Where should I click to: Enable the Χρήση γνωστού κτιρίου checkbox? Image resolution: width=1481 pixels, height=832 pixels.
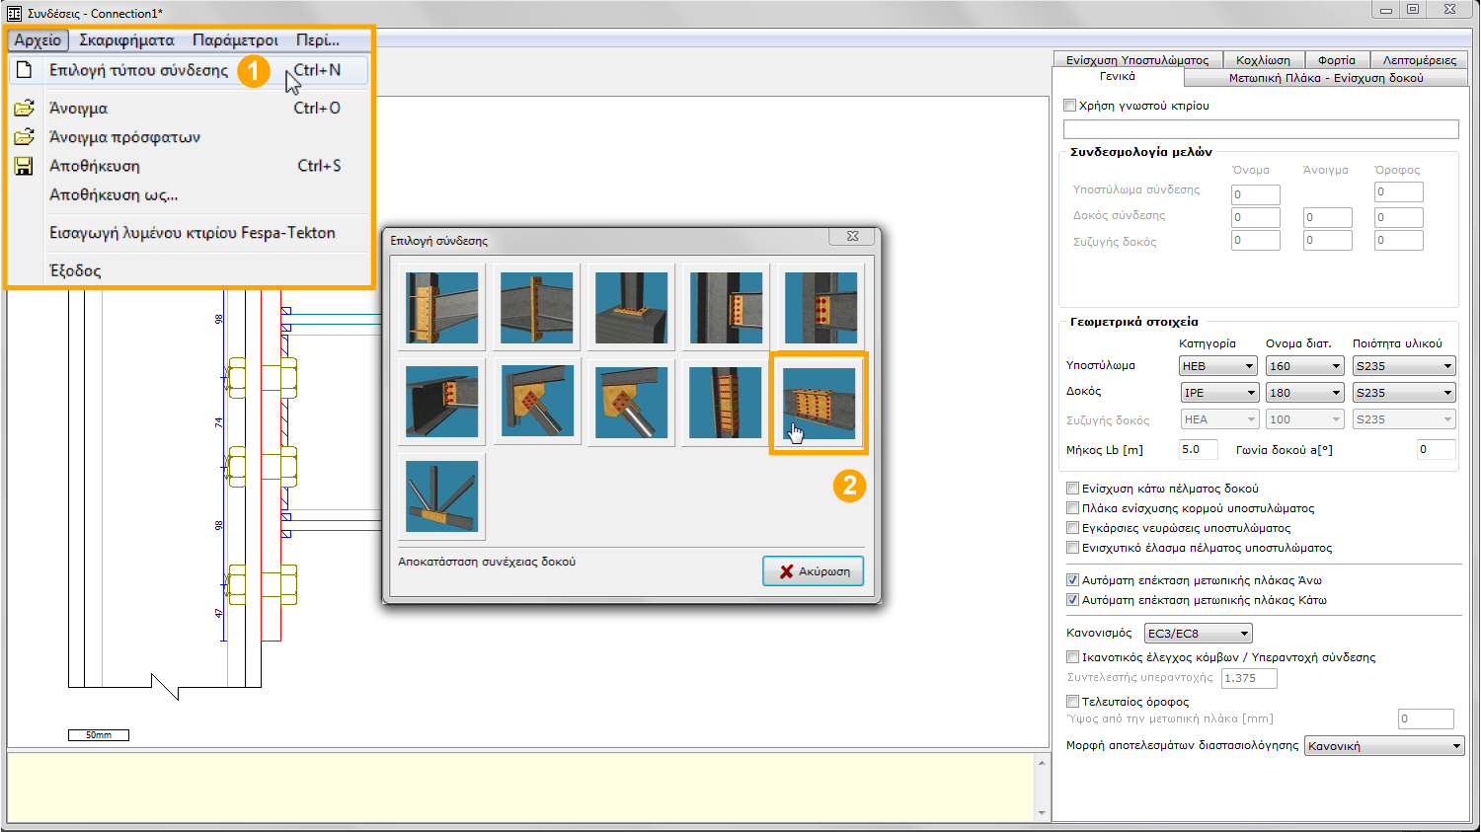pos(1070,106)
